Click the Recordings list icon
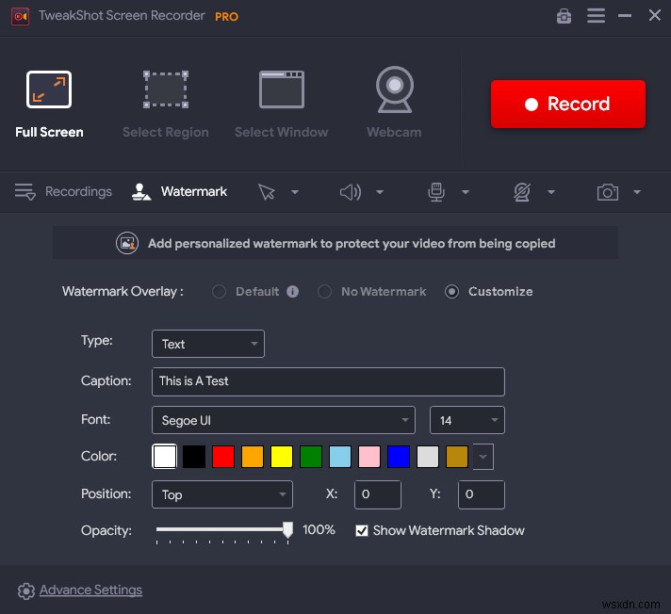671x614 pixels. [x=25, y=191]
